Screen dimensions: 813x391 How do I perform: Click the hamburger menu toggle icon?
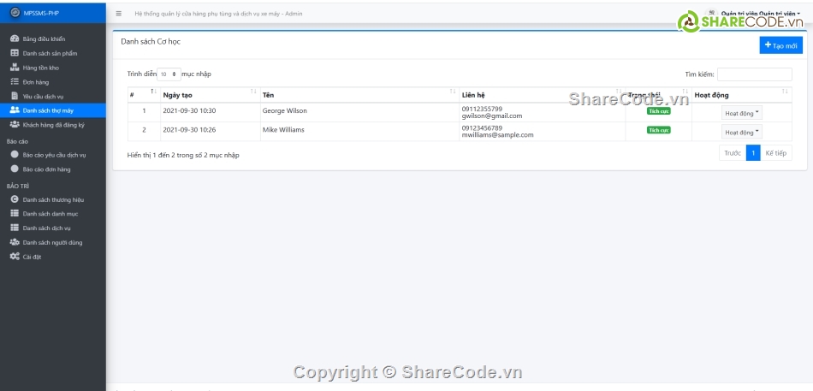point(118,15)
